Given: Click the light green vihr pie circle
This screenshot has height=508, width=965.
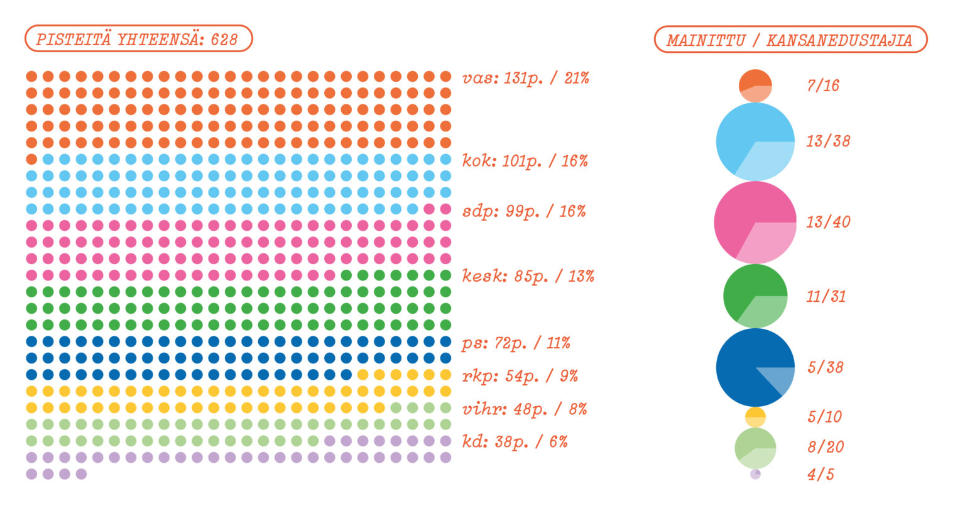Looking at the screenshot, I should click(755, 448).
